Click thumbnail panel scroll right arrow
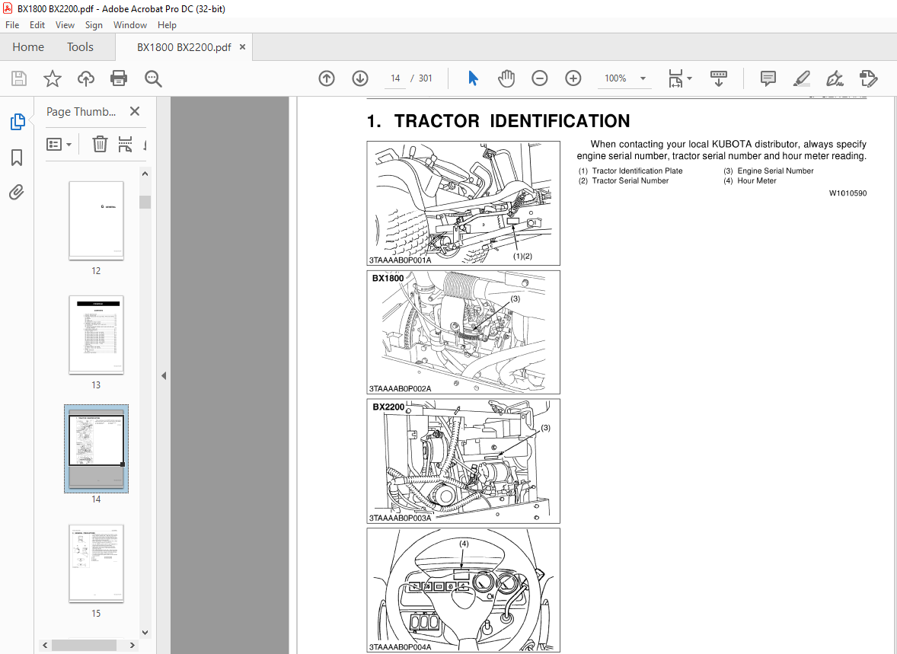This screenshot has width=897, height=654. [x=132, y=645]
